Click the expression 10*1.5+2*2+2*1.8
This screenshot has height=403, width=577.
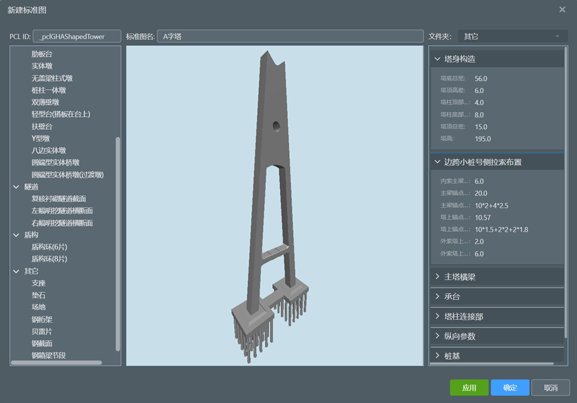pos(501,229)
